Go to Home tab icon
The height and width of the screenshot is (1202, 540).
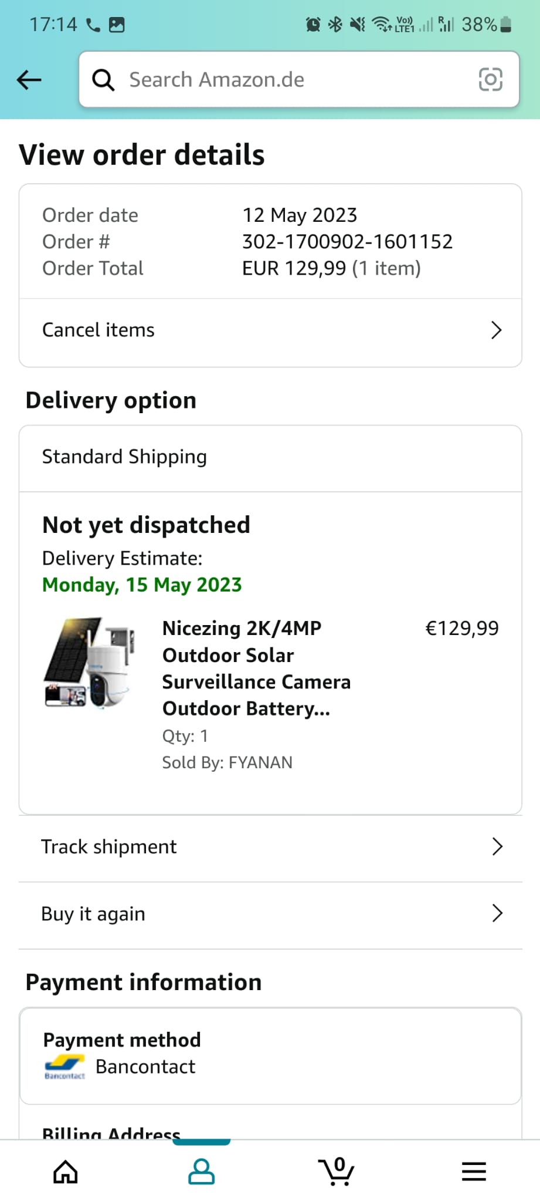[65, 1171]
